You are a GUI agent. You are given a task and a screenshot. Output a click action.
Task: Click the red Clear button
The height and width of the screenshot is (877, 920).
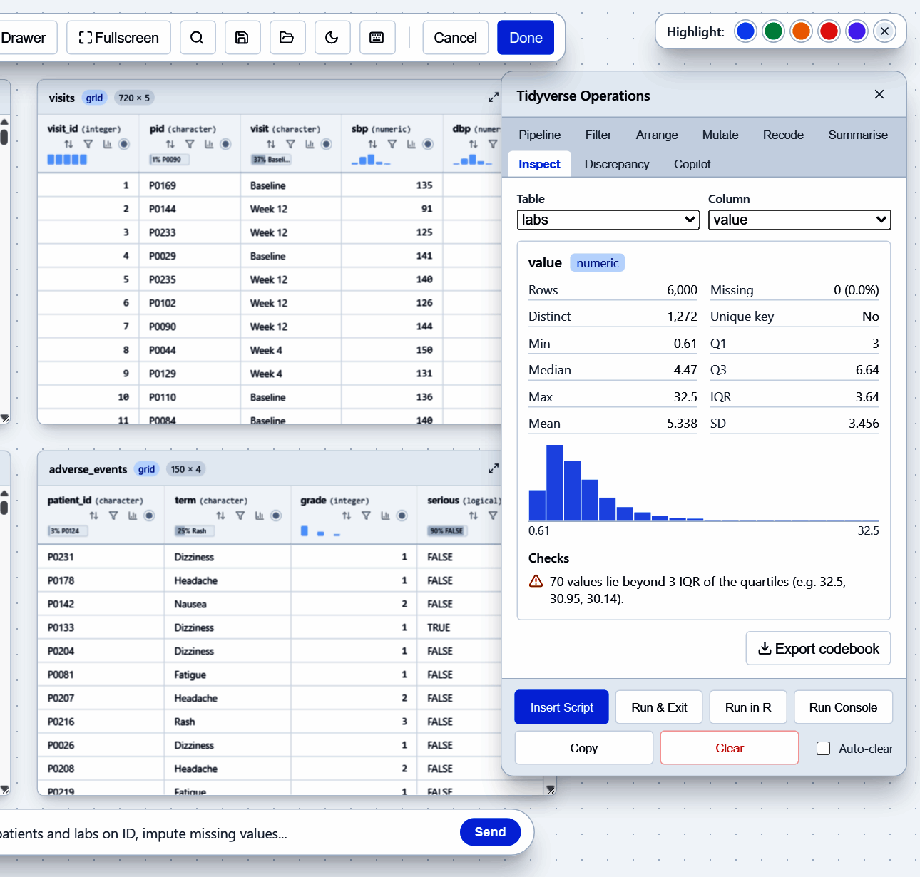pyautogui.click(x=730, y=748)
